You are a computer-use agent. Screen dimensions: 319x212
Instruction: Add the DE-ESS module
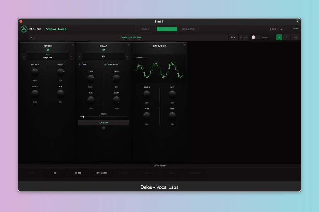(78, 173)
